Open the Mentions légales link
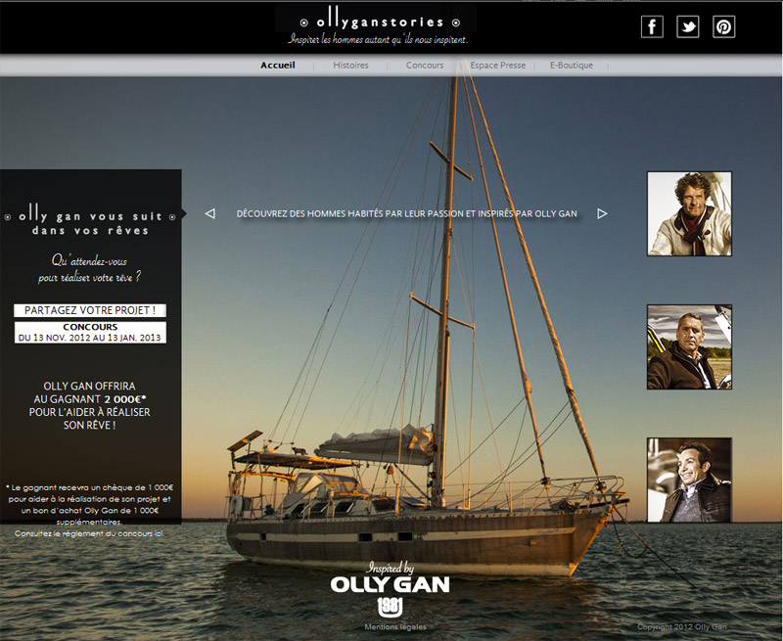The image size is (783, 641). click(395, 627)
